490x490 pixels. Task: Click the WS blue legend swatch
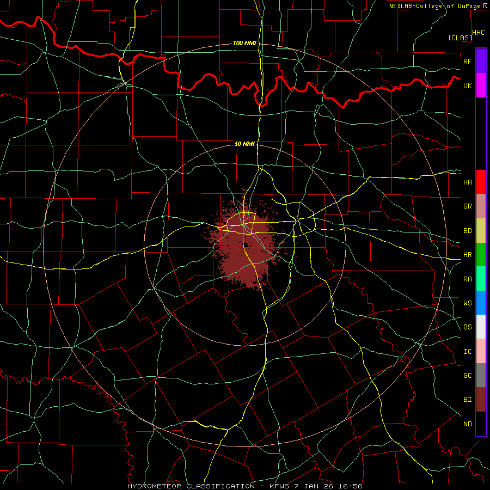(x=481, y=303)
